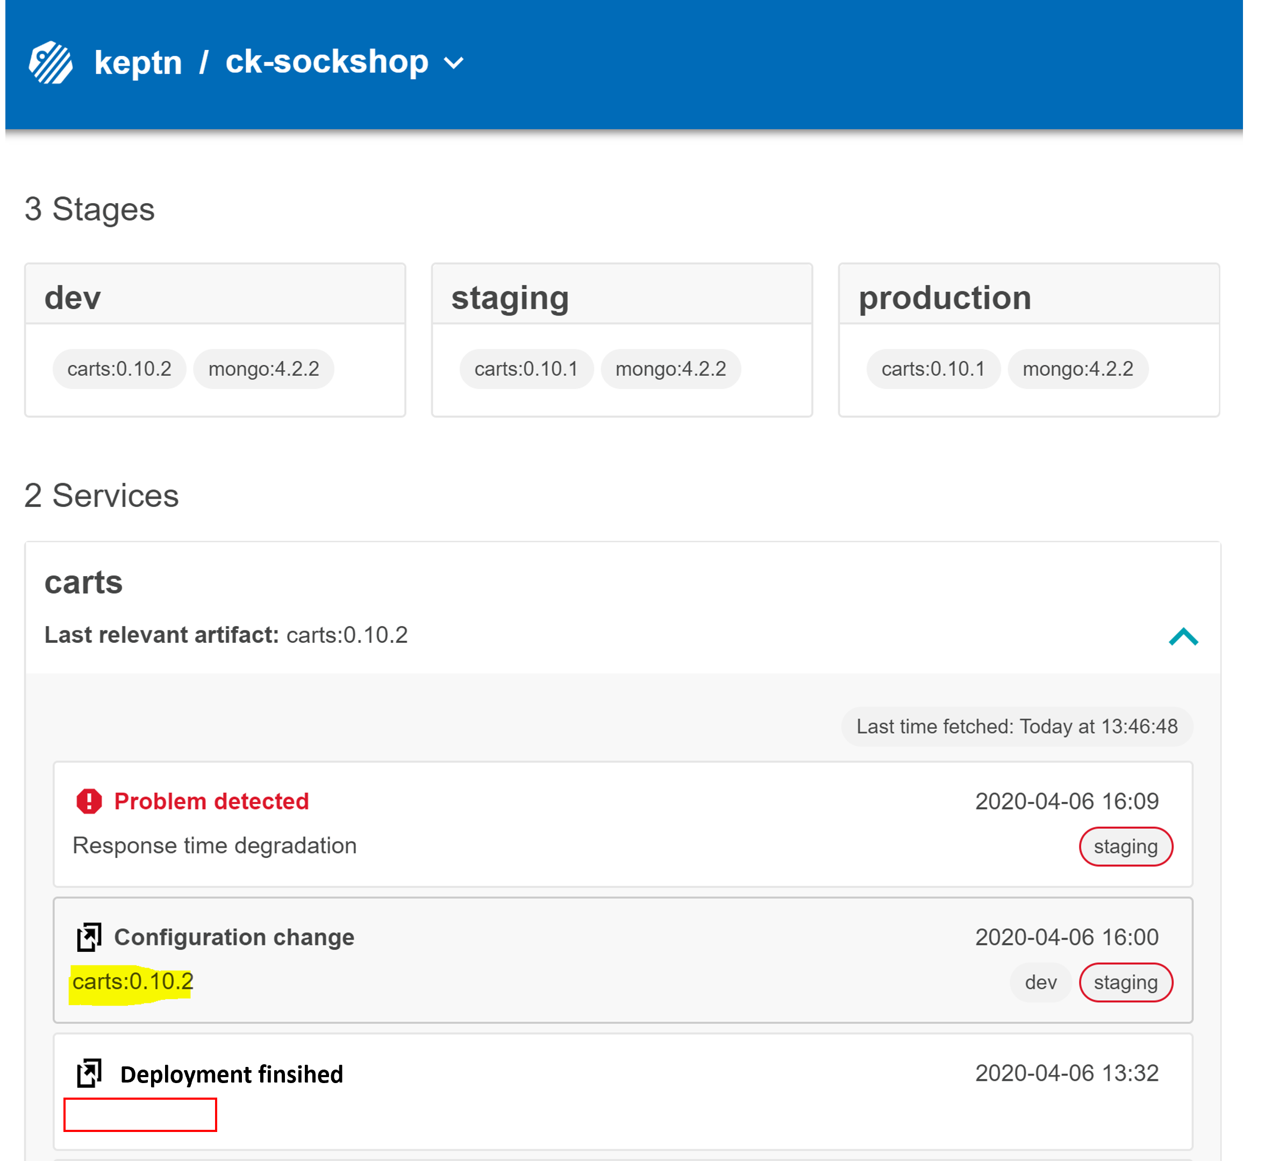Click the red Problem detected alert icon

[89, 801]
